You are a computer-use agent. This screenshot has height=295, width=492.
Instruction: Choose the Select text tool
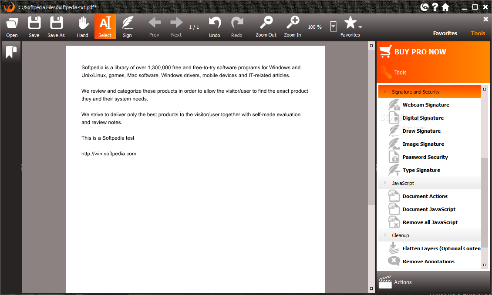(105, 27)
